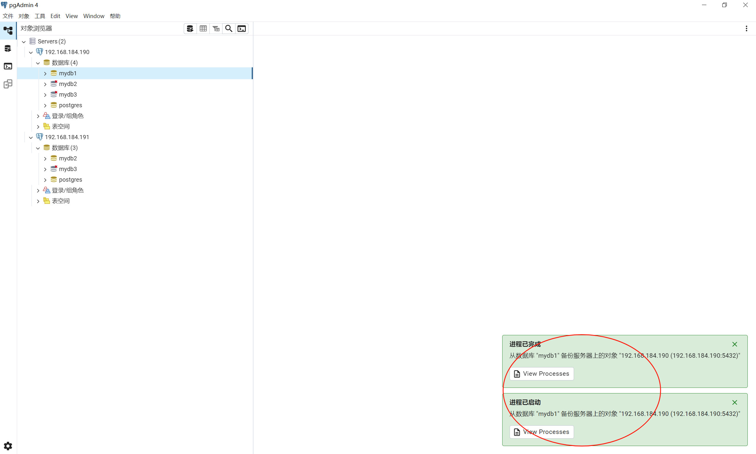Collapse the Servers (2) tree node
Screen dimensions: 756x454
(x=24, y=42)
